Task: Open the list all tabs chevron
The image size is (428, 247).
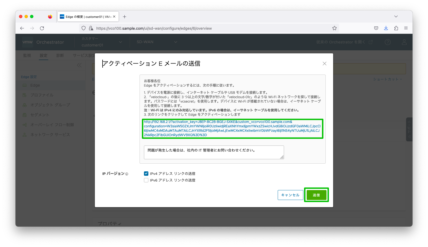Action: click(396, 17)
